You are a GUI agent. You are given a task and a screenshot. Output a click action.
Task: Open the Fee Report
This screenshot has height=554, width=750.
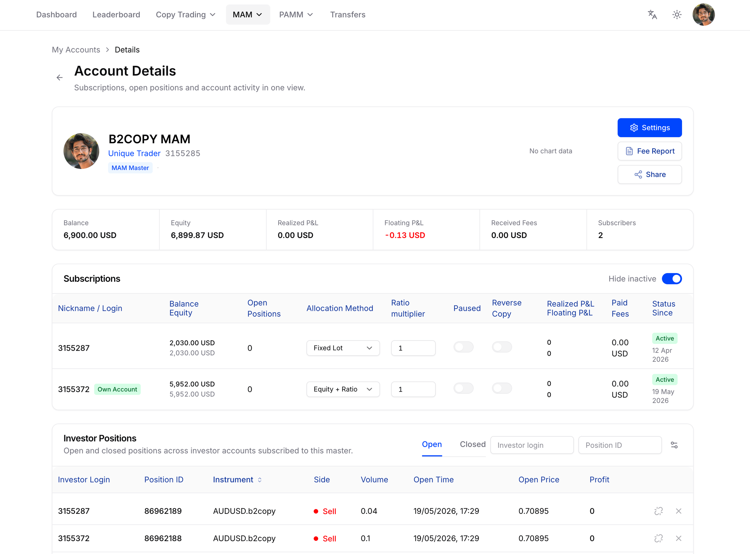coord(650,151)
